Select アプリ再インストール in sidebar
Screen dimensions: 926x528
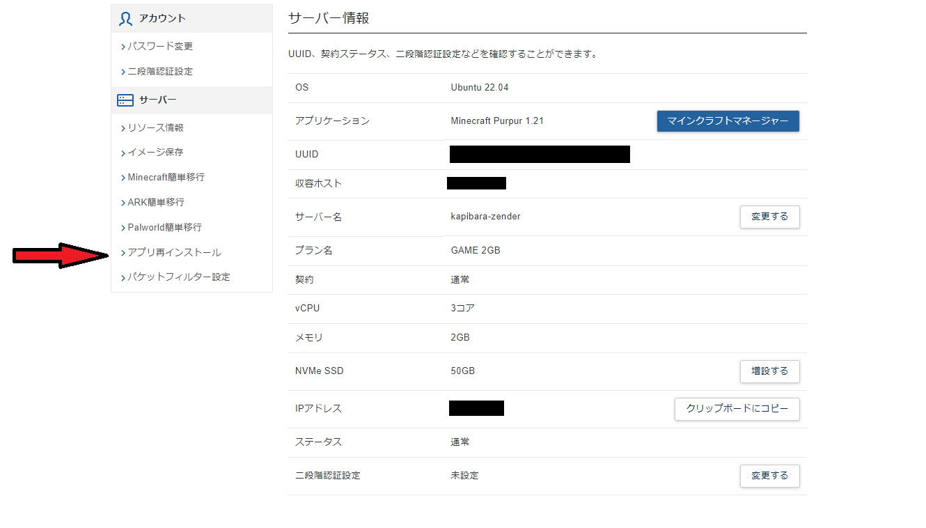point(174,253)
